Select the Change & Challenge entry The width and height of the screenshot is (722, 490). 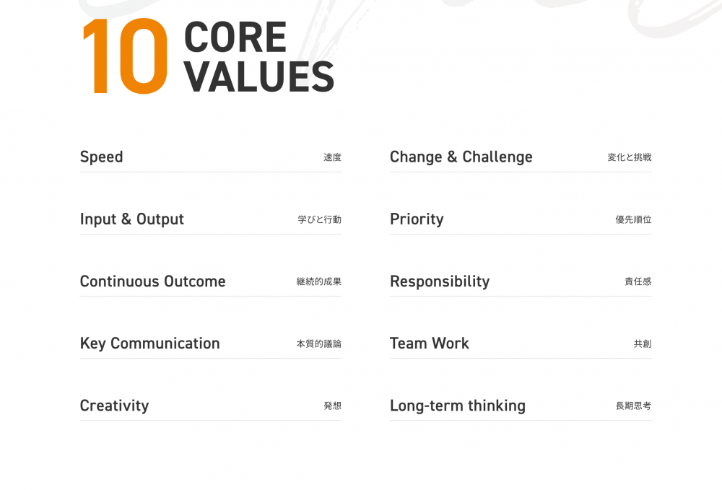521,157
